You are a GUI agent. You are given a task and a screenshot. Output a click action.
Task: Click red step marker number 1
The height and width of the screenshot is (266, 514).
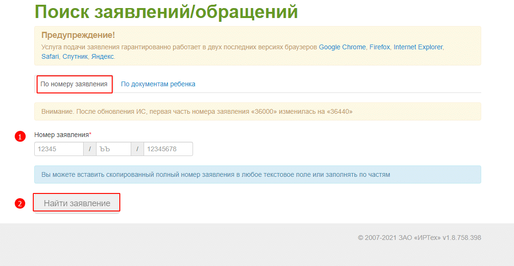click(20, 137)
